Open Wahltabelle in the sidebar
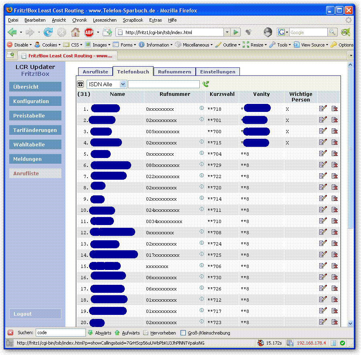 tap(35, 144)
